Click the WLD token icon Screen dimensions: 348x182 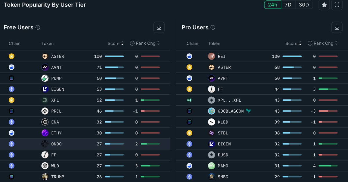pyautogui.click(x=45, y=166)
